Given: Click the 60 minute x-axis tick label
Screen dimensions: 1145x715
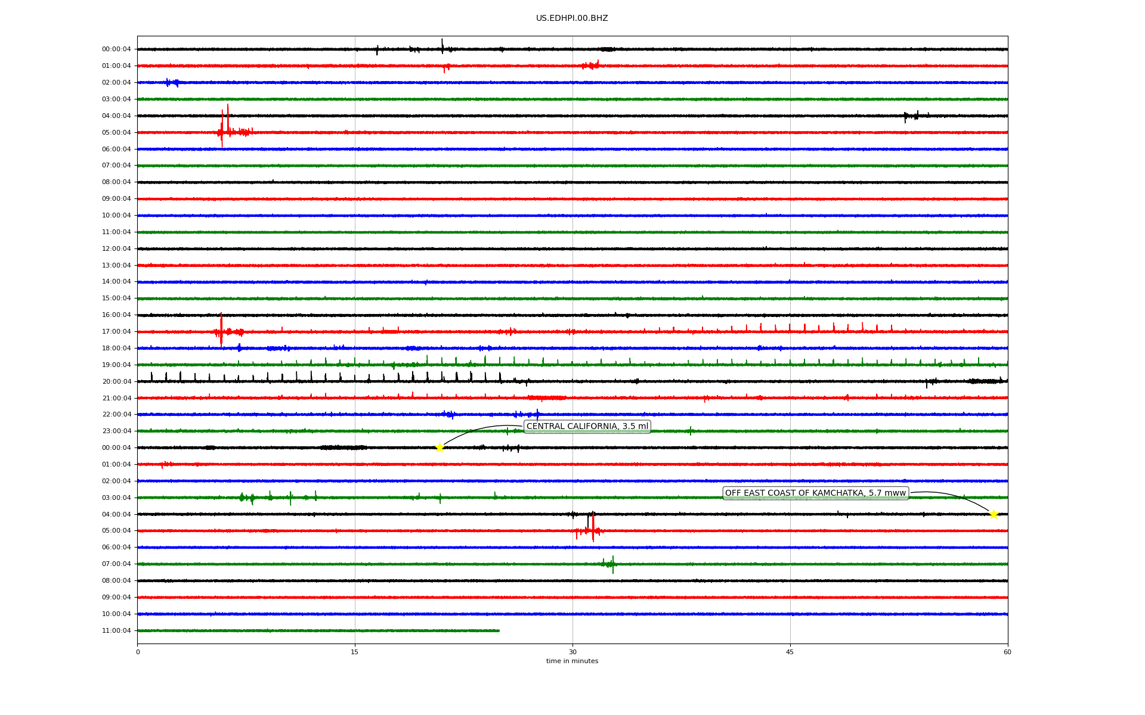Looking at the screenshot, I should [1007, 652].
